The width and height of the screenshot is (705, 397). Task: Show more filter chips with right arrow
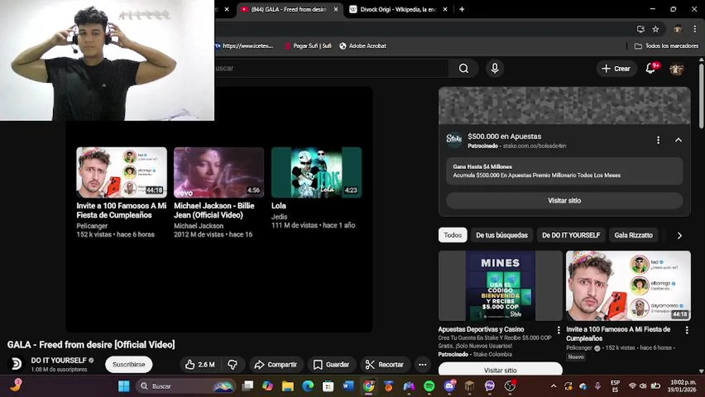(679, 235)
